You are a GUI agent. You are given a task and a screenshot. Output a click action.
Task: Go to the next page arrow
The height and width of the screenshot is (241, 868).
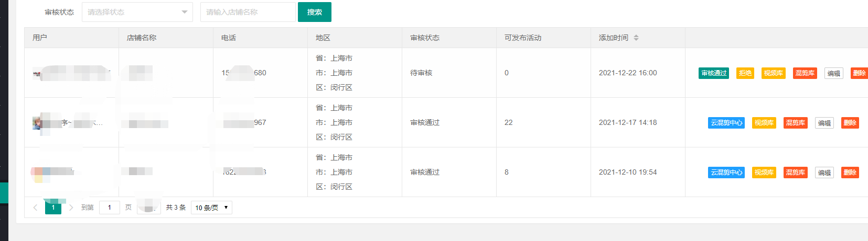point(71,208)
